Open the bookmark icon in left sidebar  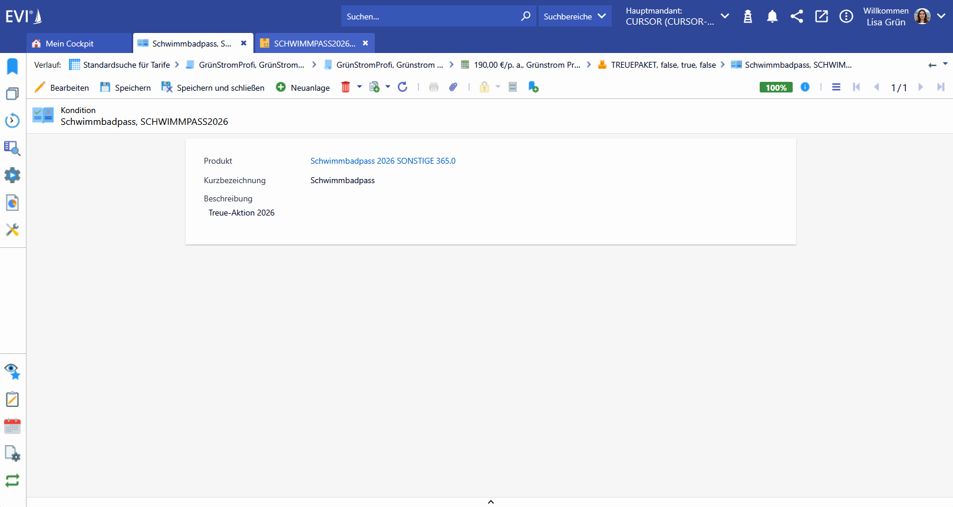(12, 66)
